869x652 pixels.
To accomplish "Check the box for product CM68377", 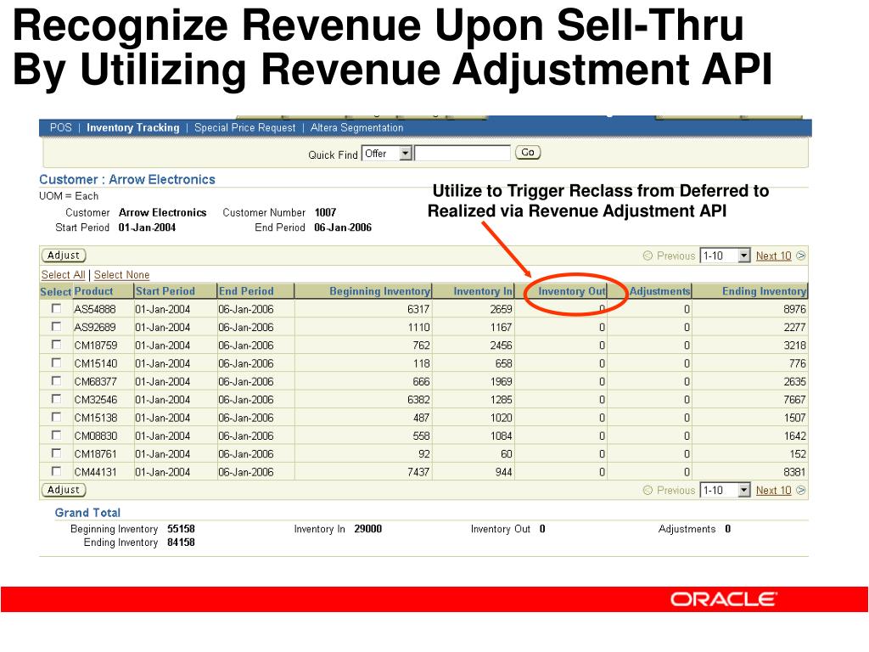I will pyautogui.click(x=56, y=381).
